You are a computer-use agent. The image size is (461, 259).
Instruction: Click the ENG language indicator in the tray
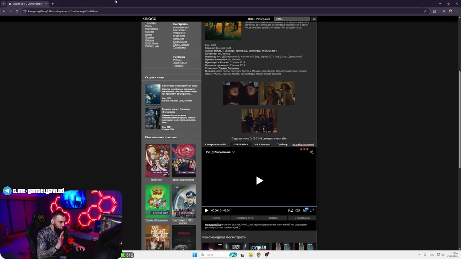(432, 255)
